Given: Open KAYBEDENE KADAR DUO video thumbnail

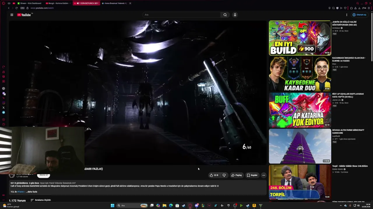Looking at the screenshot, I should [300, 74].
